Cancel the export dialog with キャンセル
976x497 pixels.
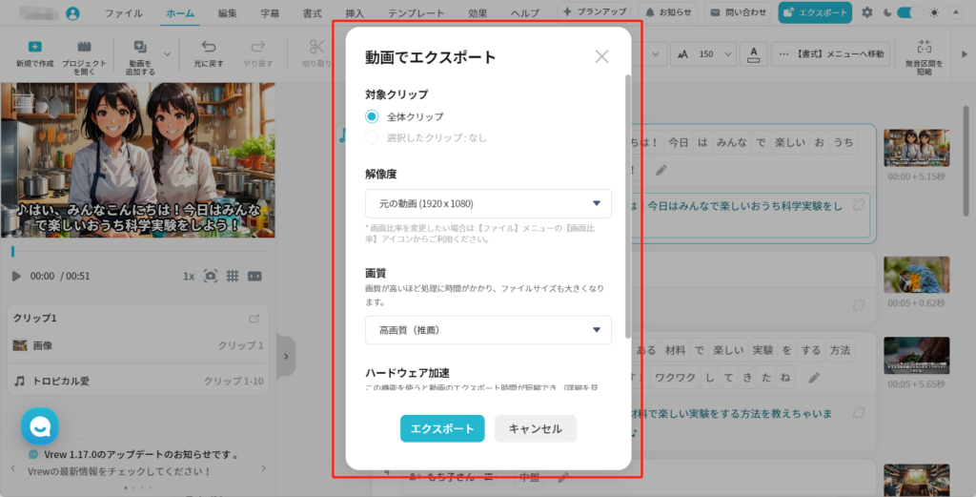click(x=536, y=428)
